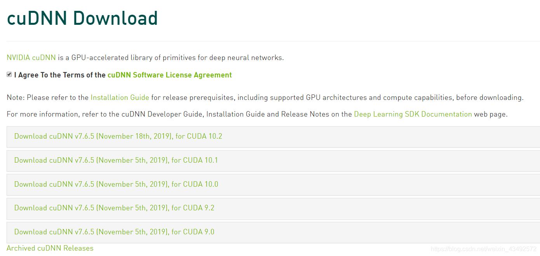Click the "For more information" sentence start

click(37, 114)
